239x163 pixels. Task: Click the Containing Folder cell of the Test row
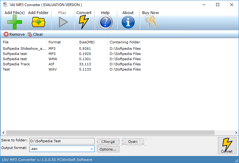point(125,69)
